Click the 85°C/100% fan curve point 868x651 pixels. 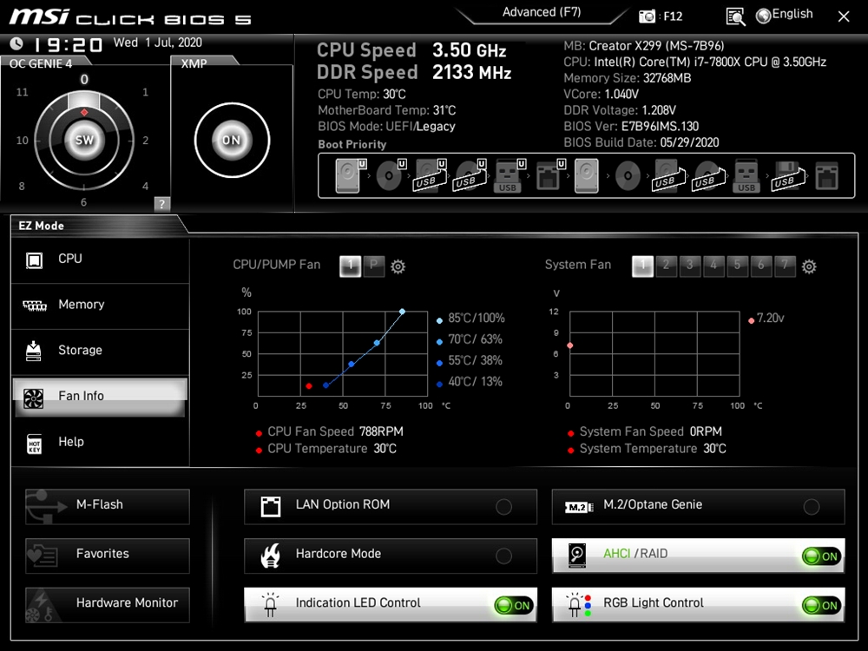403,312
